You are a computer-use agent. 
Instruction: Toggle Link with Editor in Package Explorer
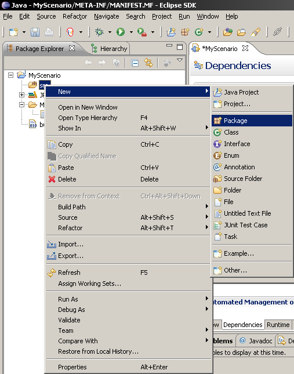pos(148,63)
